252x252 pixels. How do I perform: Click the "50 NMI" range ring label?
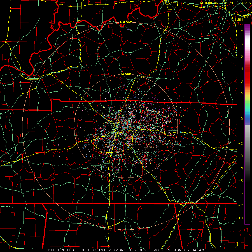coord(126,74)
